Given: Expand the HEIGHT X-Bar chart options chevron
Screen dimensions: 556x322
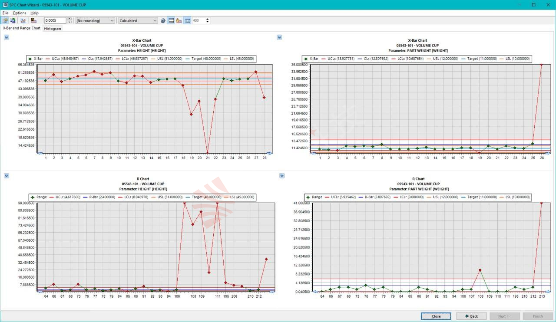Looking at the screenshot, I should pyautogui.click(x=6, y=37).
